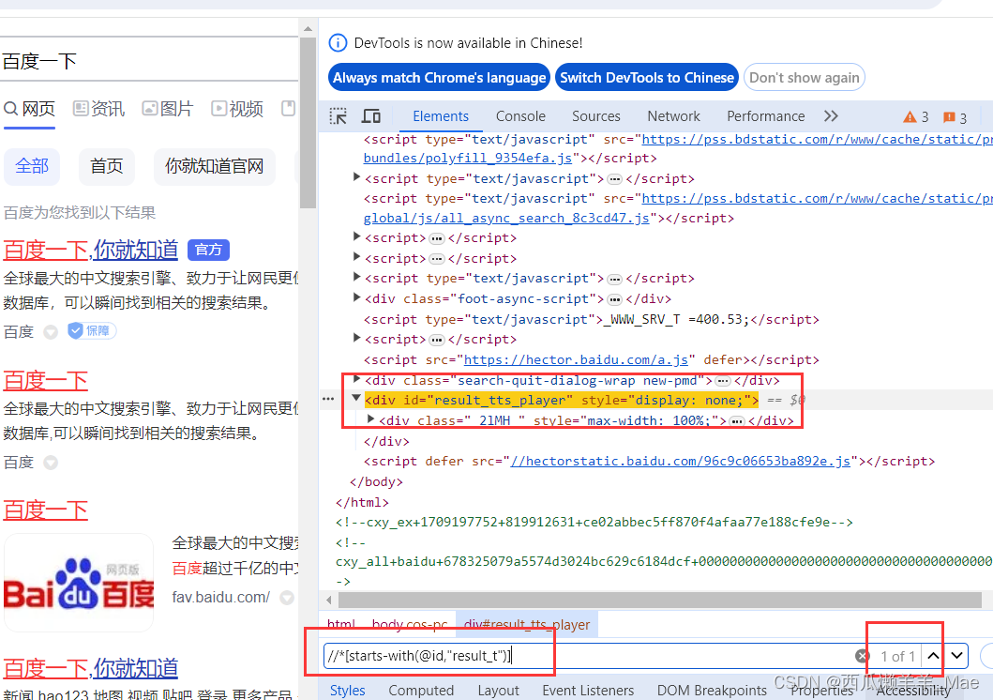Viewport: 993px width, 700px height.
Task: Open the hector.baidu.com/a.js script link
Action: [576, 359]
